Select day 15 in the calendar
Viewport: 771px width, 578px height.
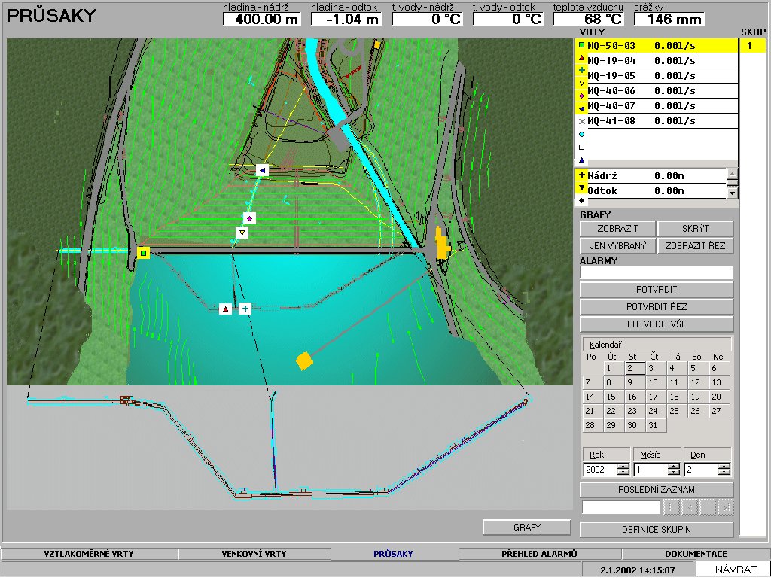pyautogui.click(x=611, y=397)
